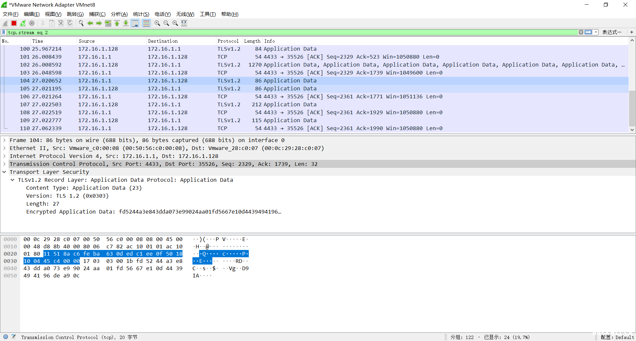Go to the first packet

pyautogui.click(x=117, y=23)
